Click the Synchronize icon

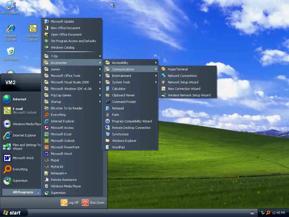pos(108,134)
